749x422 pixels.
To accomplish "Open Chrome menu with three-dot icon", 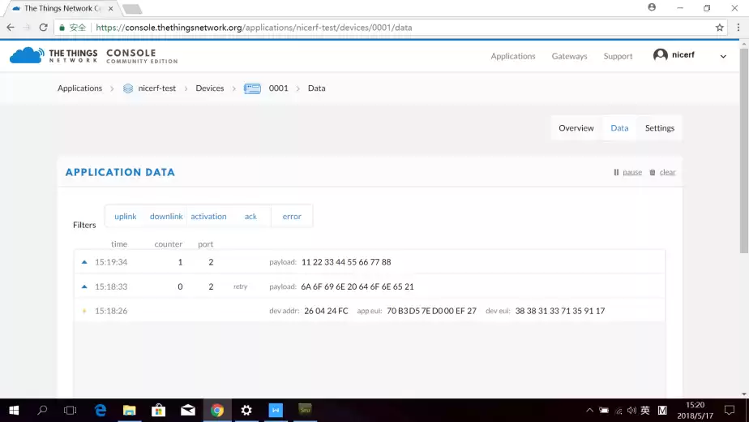I will (x=738, y=27).
